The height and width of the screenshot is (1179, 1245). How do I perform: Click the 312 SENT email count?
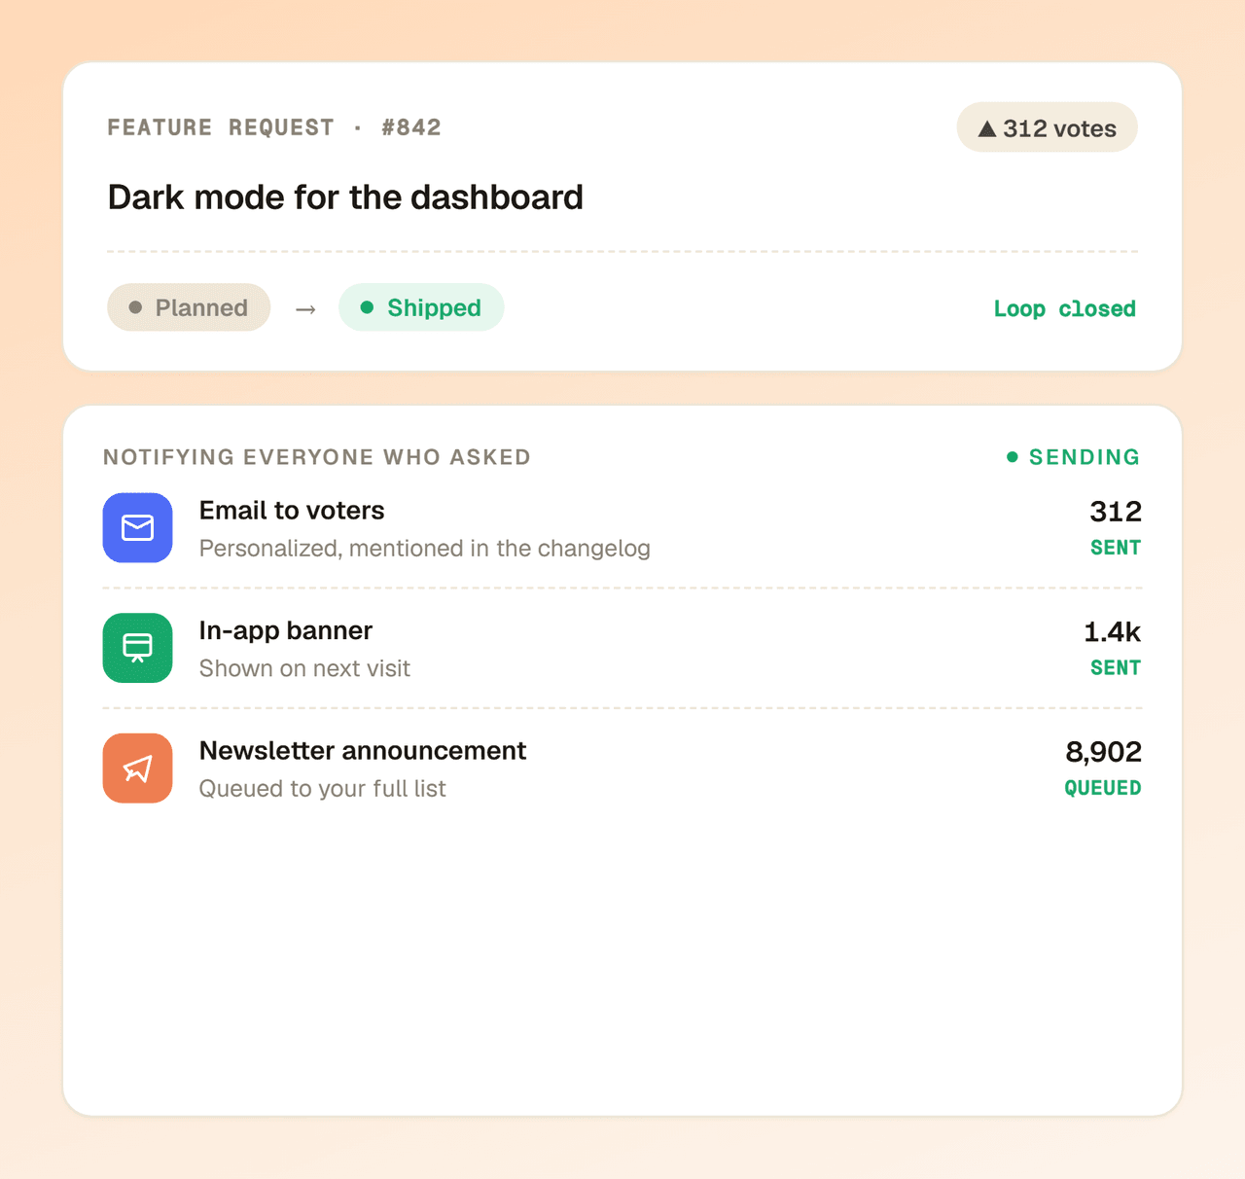coord(1115,527)
